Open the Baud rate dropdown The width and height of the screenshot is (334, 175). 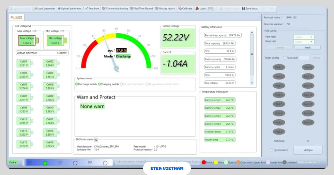(x=311, y=42)
